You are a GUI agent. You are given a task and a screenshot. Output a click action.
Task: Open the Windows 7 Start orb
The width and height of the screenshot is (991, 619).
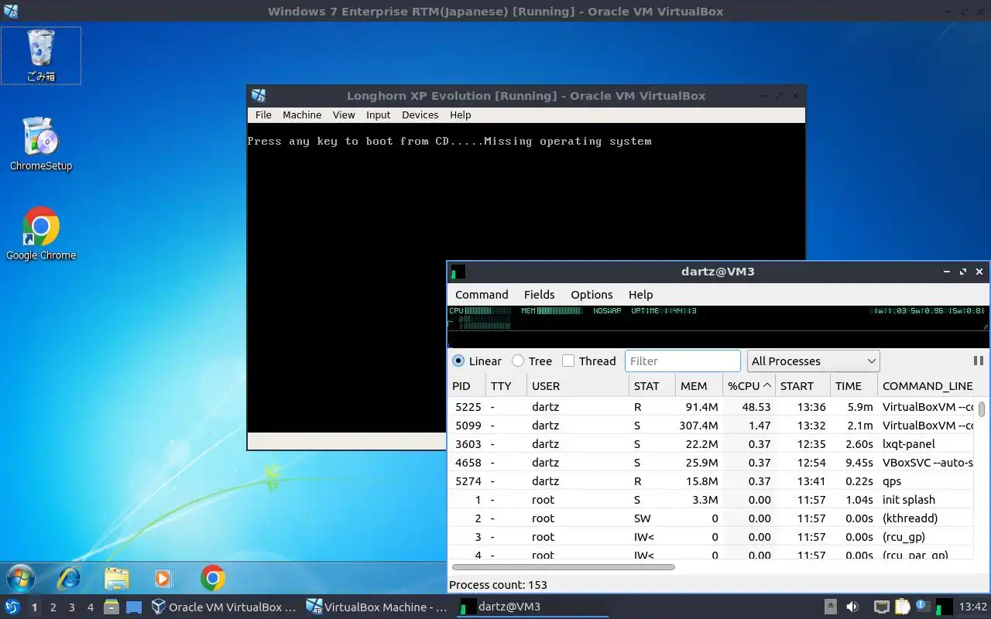click(20, 578)
